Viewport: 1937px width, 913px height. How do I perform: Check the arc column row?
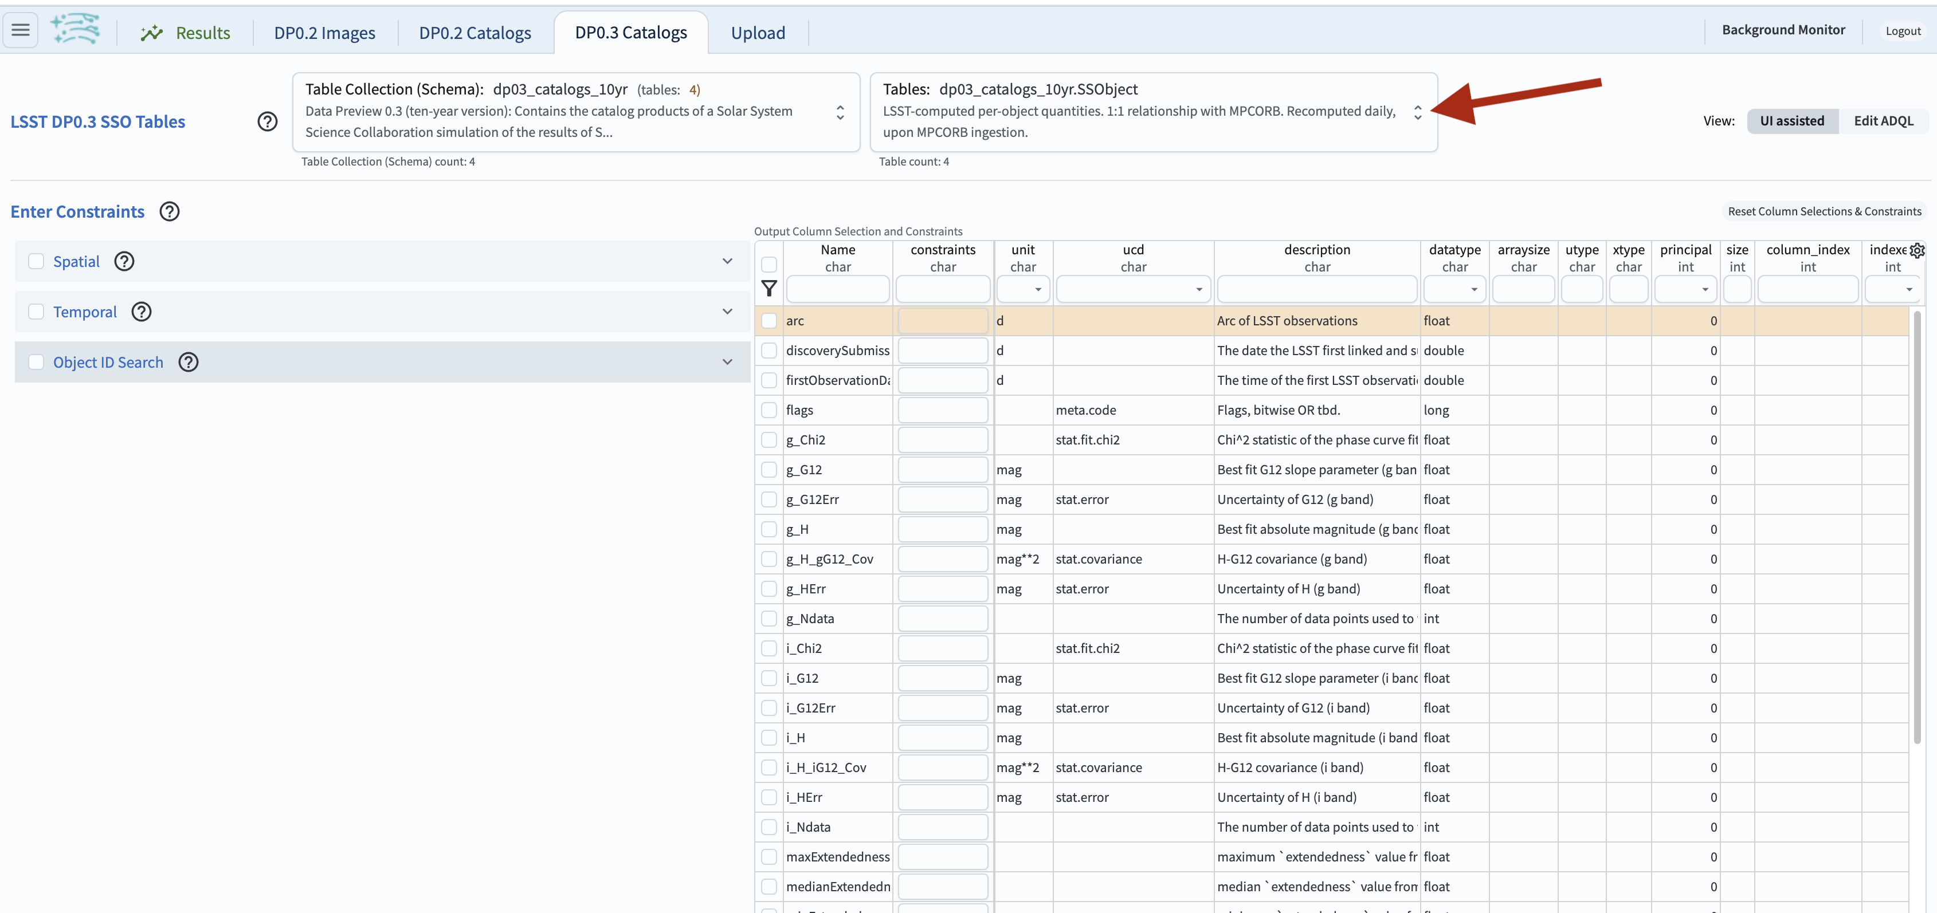coord(768,320)
